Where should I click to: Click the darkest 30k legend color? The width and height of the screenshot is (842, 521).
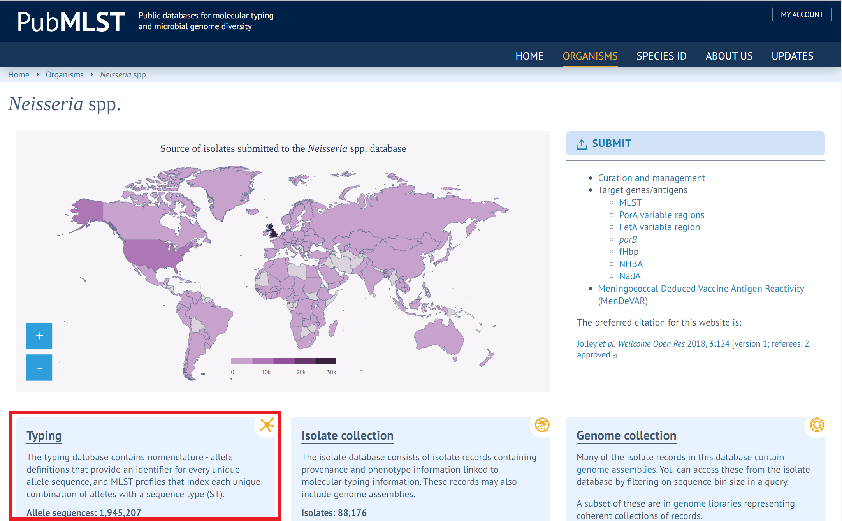pos(325,361)
